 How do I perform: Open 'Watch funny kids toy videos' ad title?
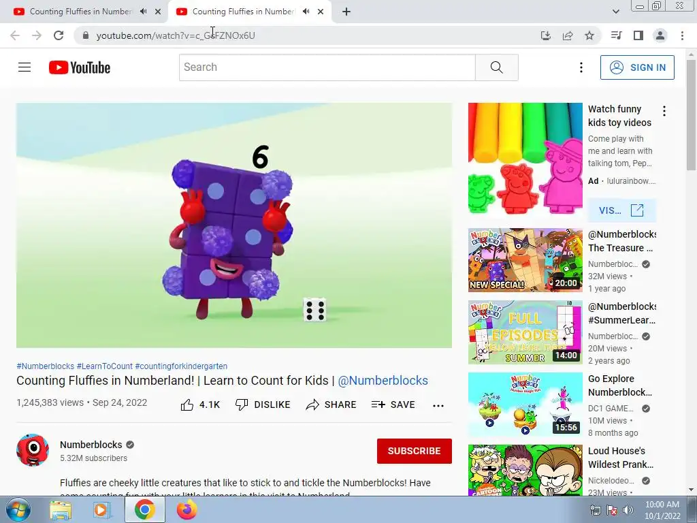pyautogui.click(x=619, y=116)
